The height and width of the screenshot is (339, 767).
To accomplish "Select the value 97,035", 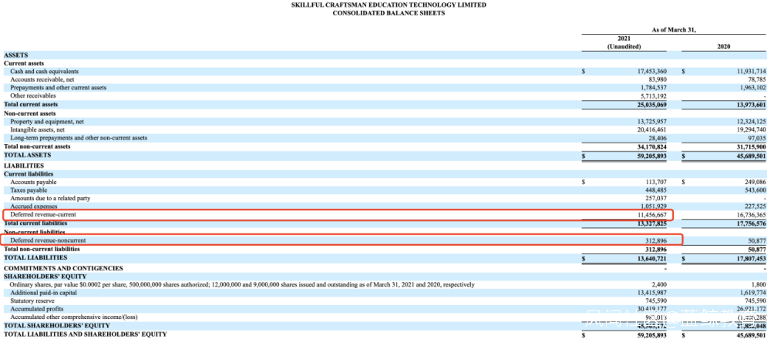I will [x=755, y=138].
